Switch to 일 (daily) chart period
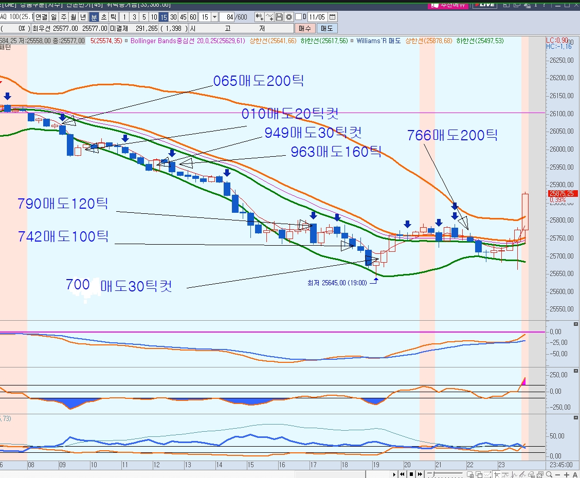 [54, 17]
